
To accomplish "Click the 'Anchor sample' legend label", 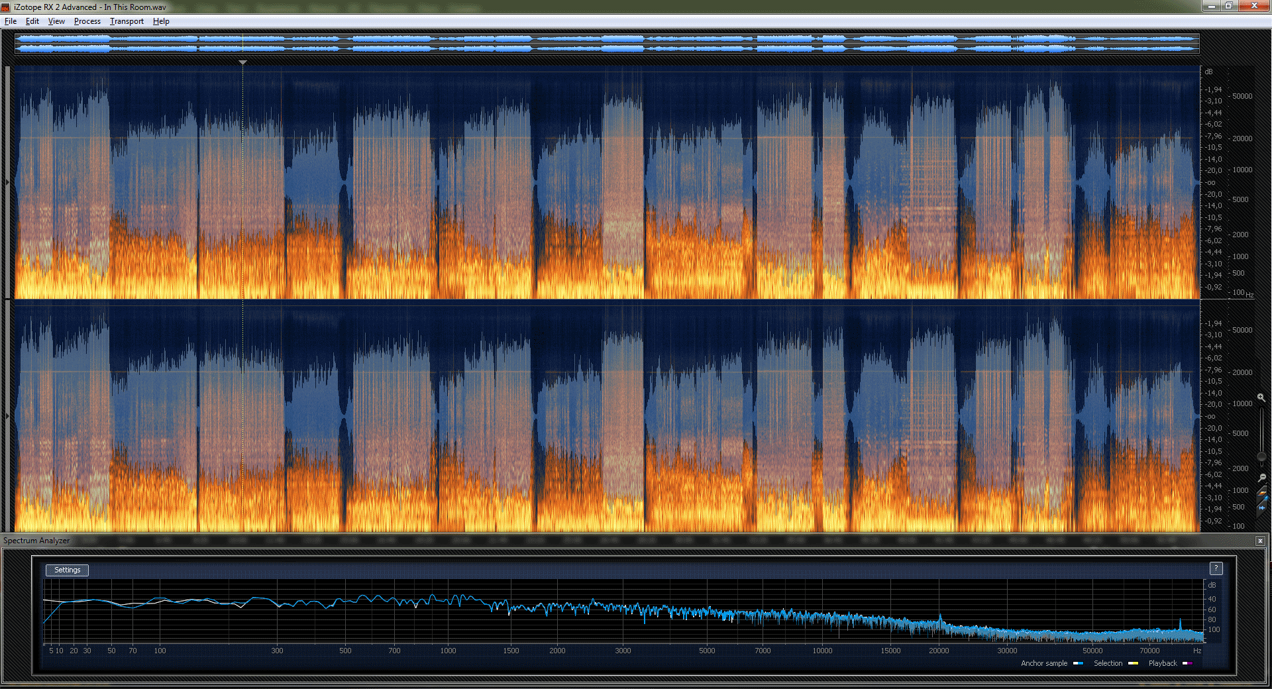I will pyautogui.click(x=1044, y=663).
